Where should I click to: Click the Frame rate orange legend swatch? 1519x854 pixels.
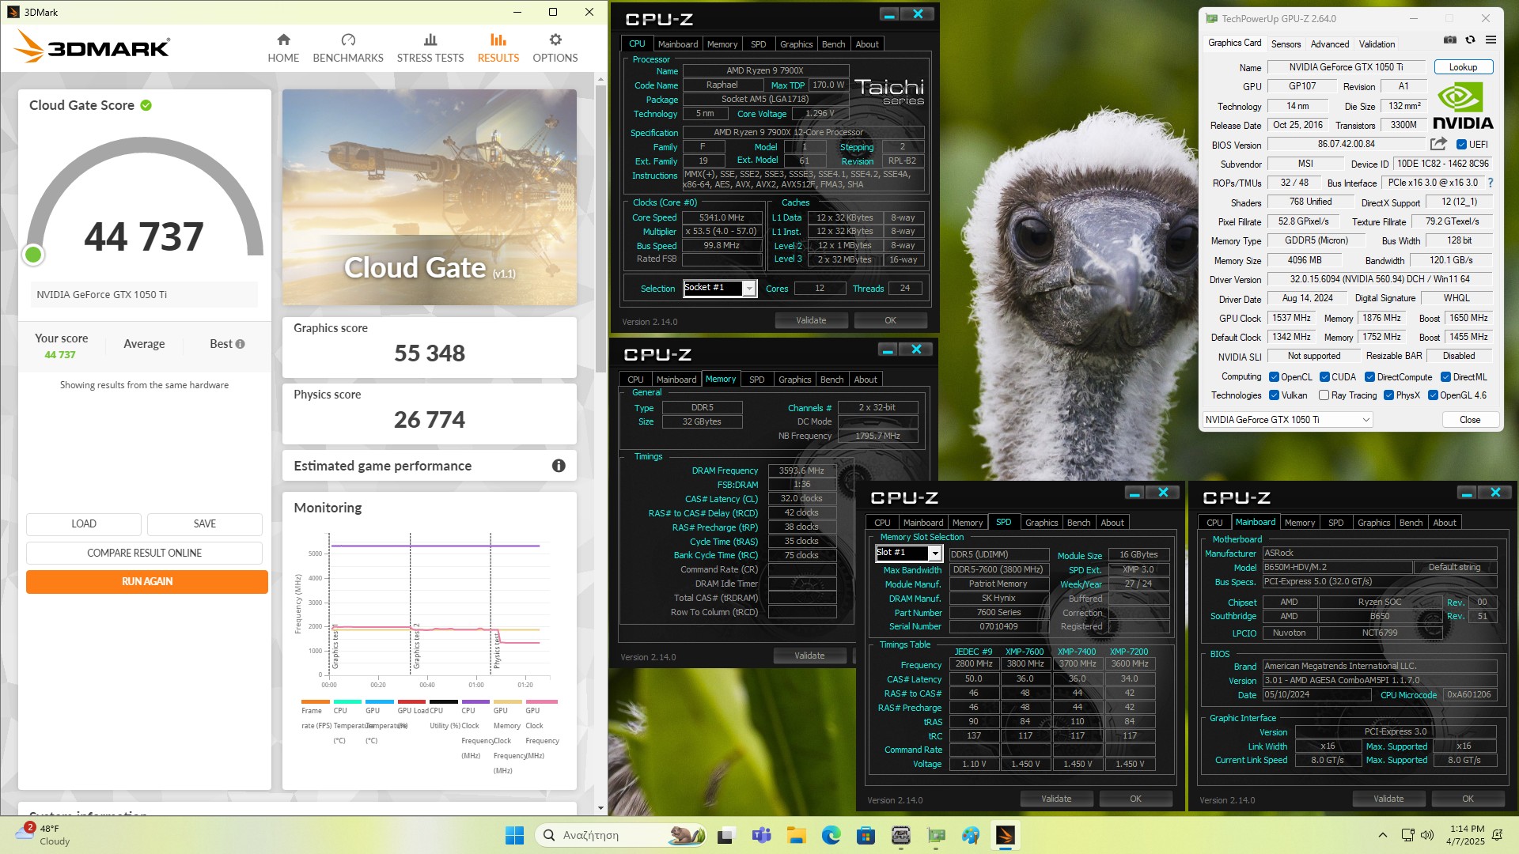coord(316,701)
